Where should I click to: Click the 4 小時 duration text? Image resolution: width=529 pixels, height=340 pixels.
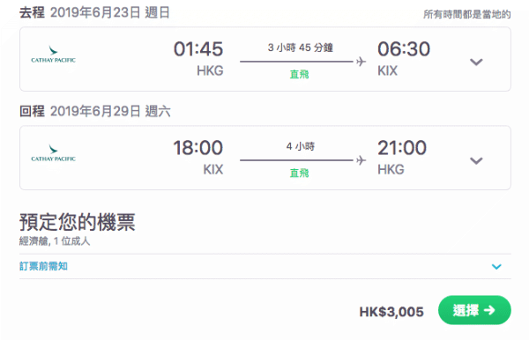click(x=301, y=146)
